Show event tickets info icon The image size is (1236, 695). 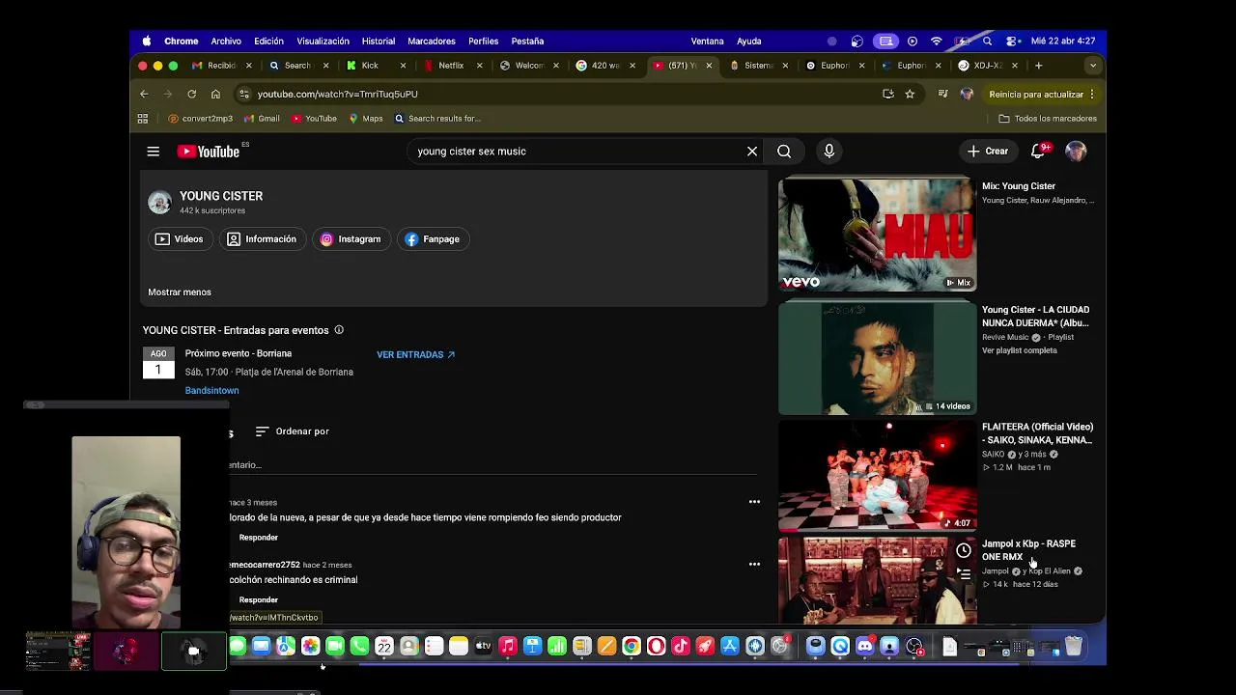(339, 330)
